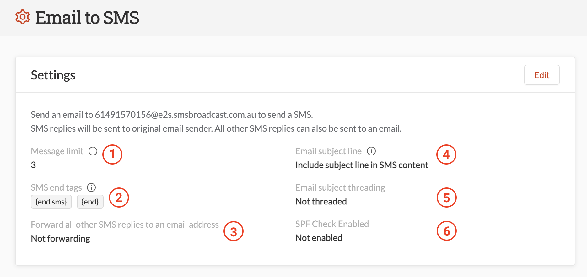
Task: Select the {end sms} tag chip
Action: pos(51,202)
